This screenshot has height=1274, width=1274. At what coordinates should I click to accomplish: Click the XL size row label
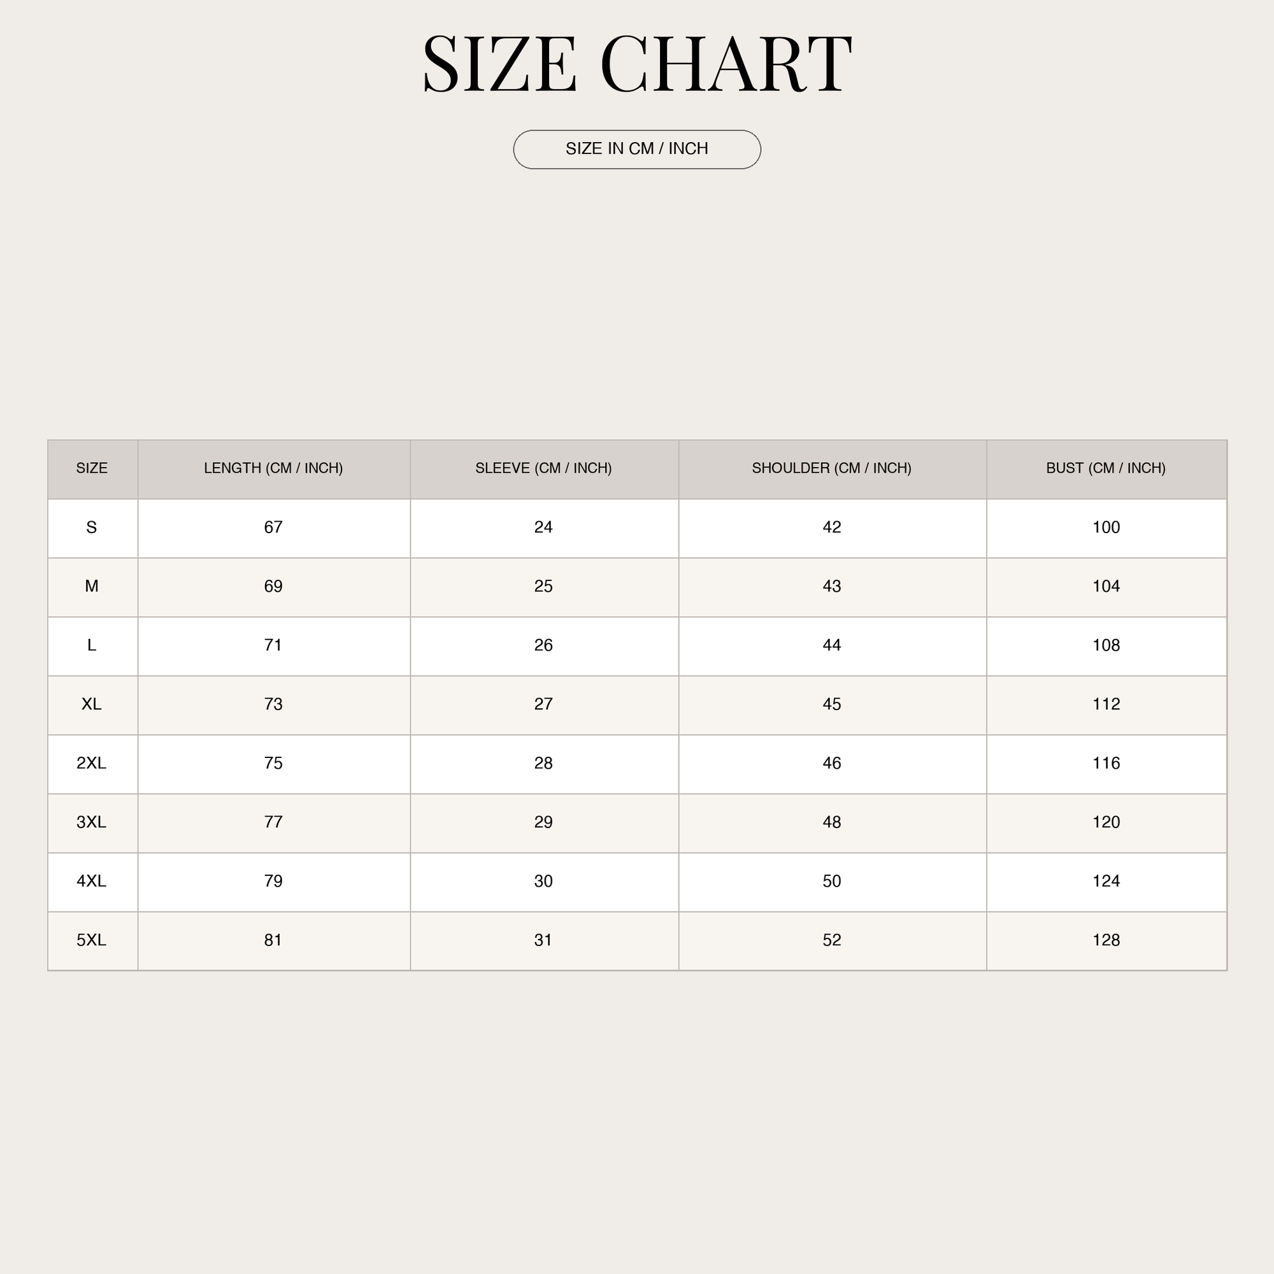(92, 705)
